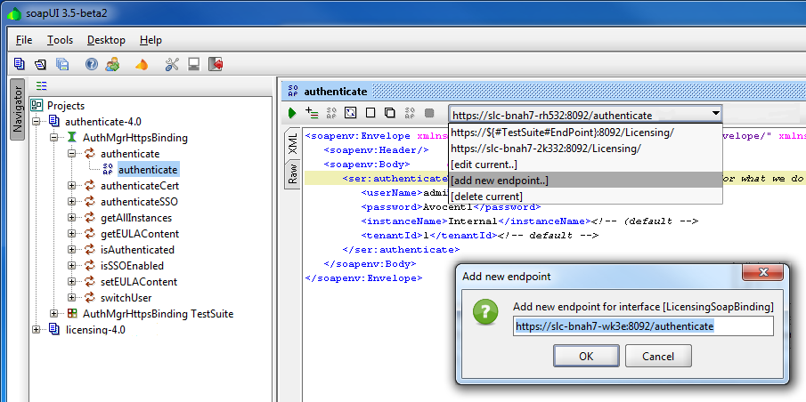This screenshot has height=402, width=806.
Task: Open the Navigator side tab
Action: 17,109
